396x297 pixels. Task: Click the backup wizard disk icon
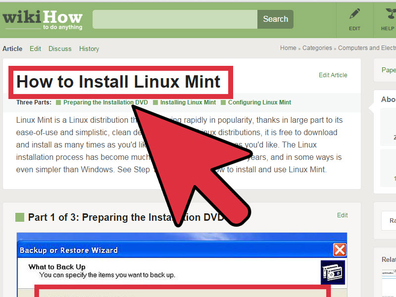coord(333,273)
